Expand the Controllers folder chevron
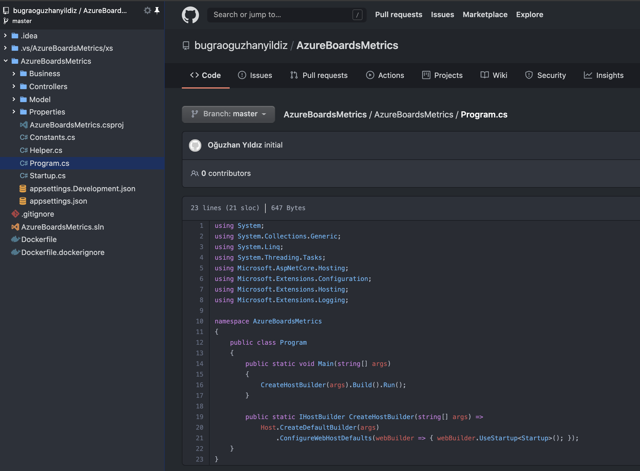The image size is (640, 471). (14, 86)
